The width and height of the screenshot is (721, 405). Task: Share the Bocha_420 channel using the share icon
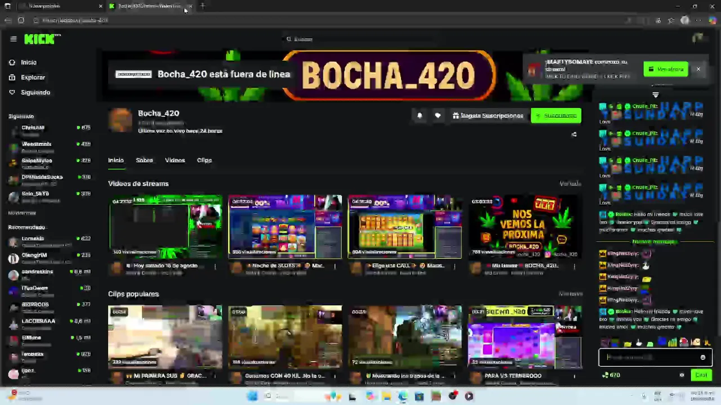pyautogui.click(x=574, y=134)
